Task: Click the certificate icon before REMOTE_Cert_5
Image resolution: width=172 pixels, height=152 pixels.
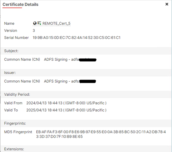Action: [x=39, y=23]
